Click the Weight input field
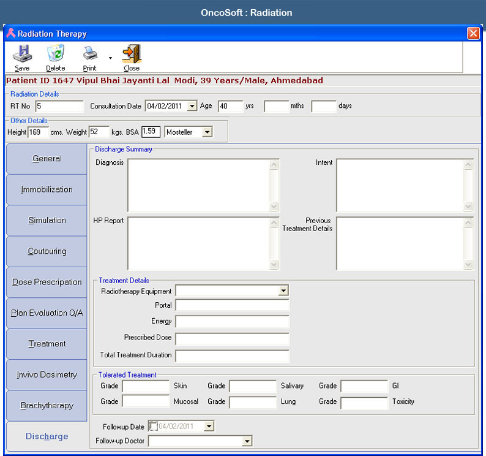 click(99, 132)
